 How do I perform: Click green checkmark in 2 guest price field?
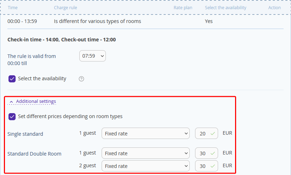(x=213, y=166)
